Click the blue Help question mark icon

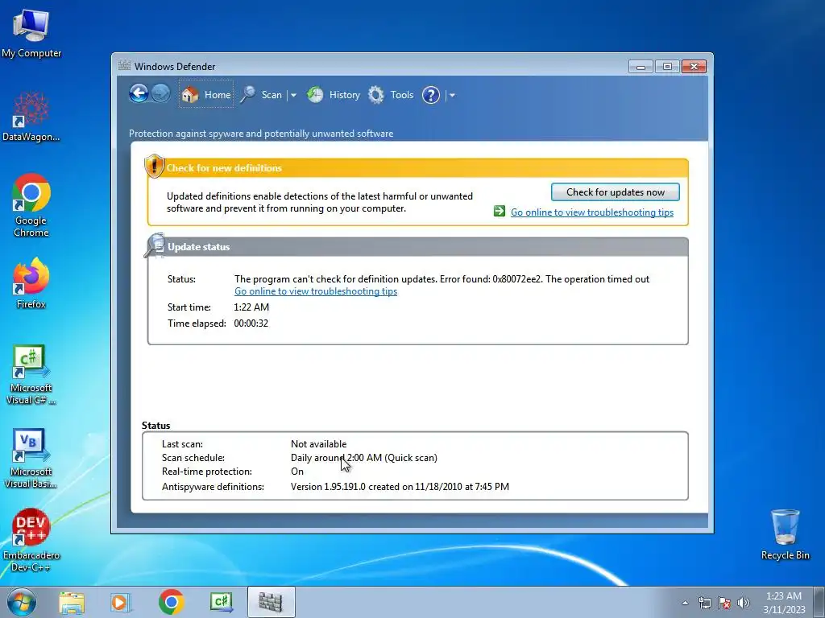431,95
